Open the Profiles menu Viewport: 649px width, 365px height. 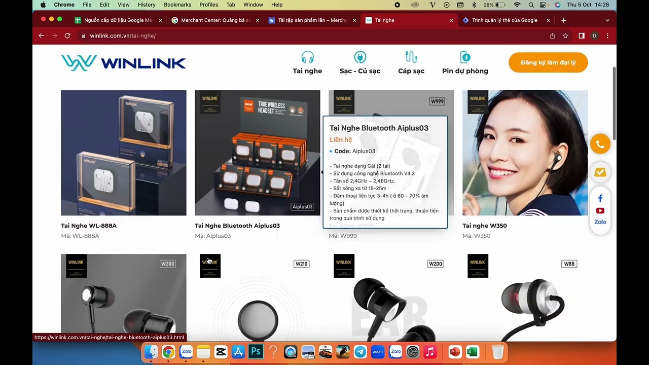coord(208,5)
